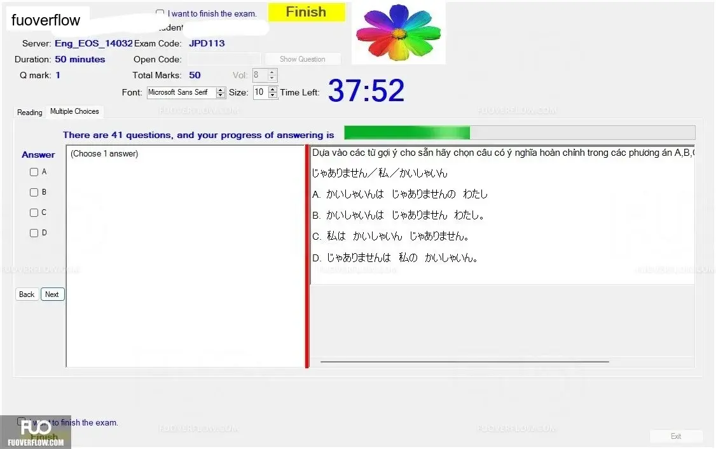
Task: Click option D sentence text
Action: [x=396, y=258]
